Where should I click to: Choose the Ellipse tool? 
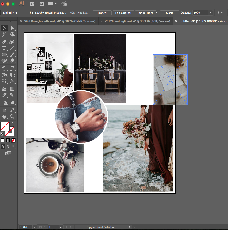pyautogui.click(x=4, y=55)
